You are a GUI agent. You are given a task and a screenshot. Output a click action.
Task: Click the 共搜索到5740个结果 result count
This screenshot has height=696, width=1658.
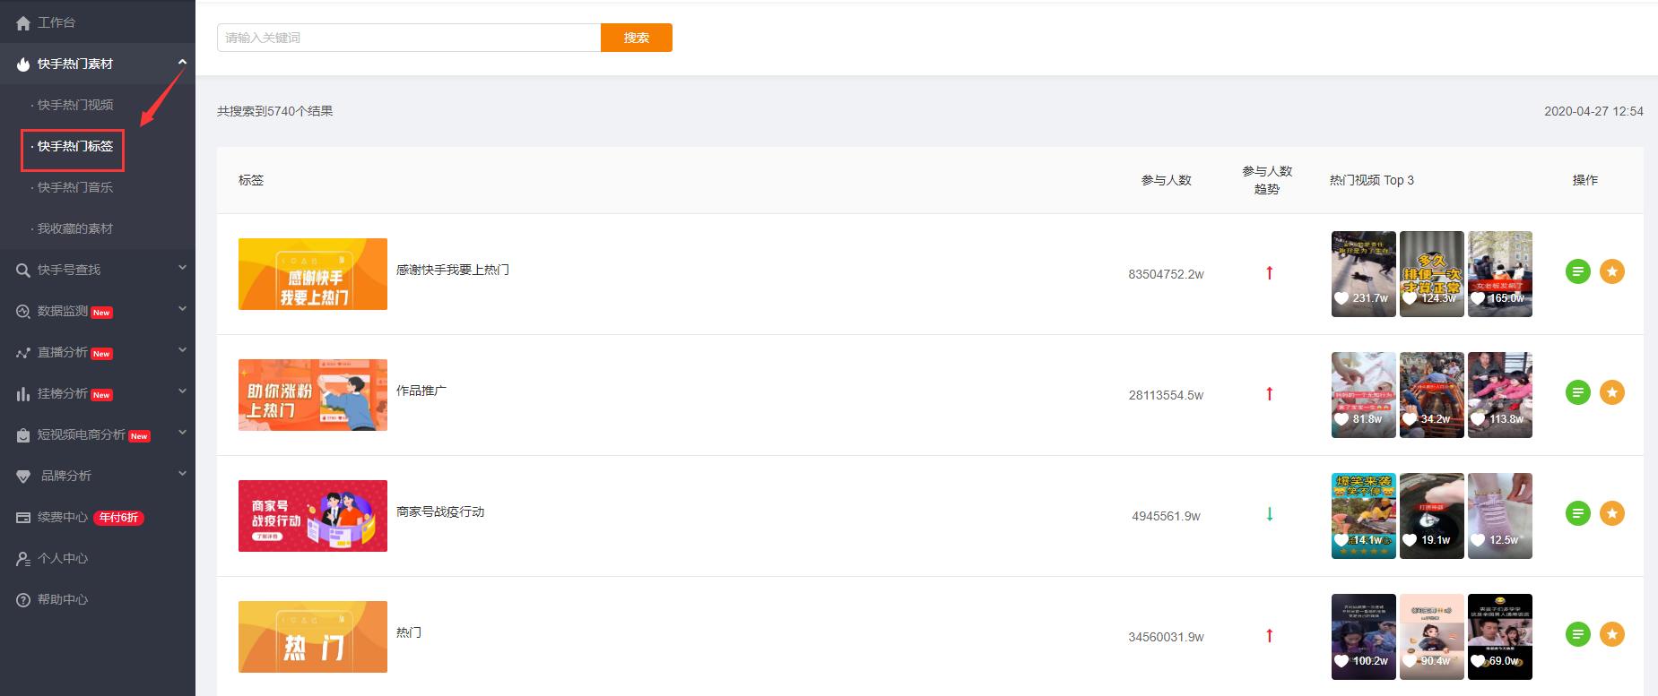click(275, 111)
